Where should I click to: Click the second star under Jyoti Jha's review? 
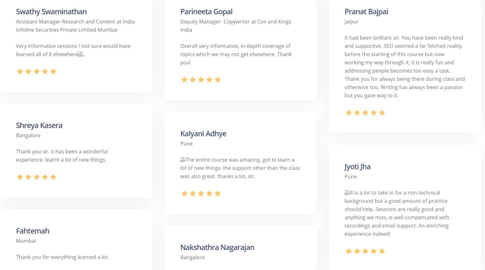coord(357,251)
